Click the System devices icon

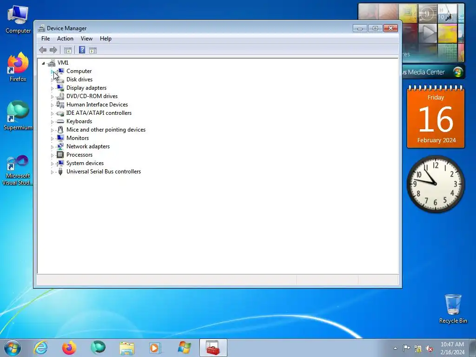pos(60,163)
